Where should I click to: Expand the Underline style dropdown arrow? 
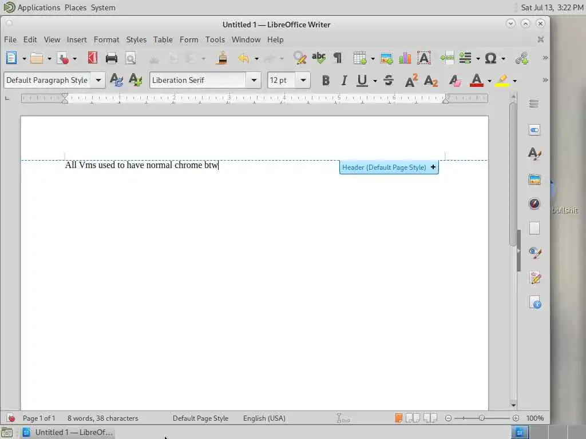coord(375,81)
